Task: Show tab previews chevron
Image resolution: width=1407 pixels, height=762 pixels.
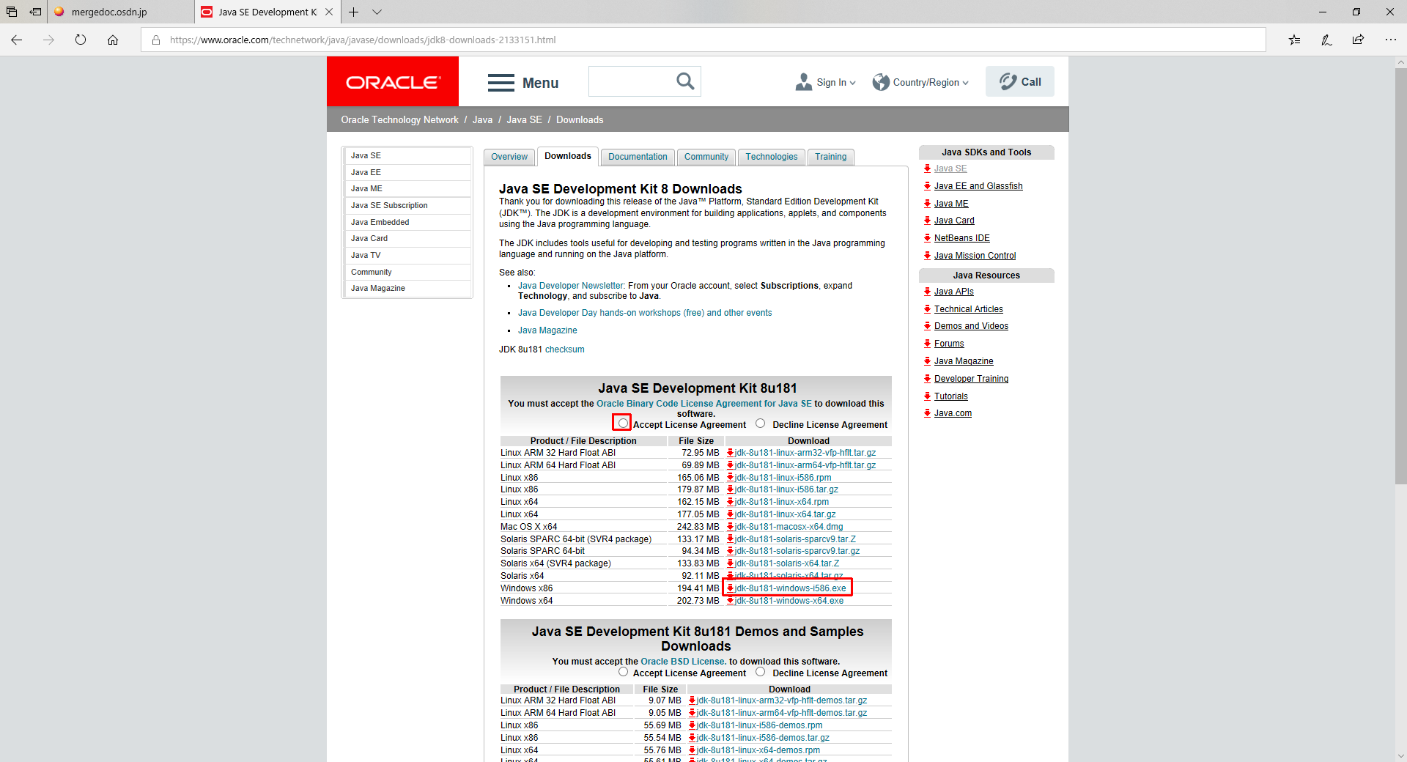Action: [x=377, y=12]
